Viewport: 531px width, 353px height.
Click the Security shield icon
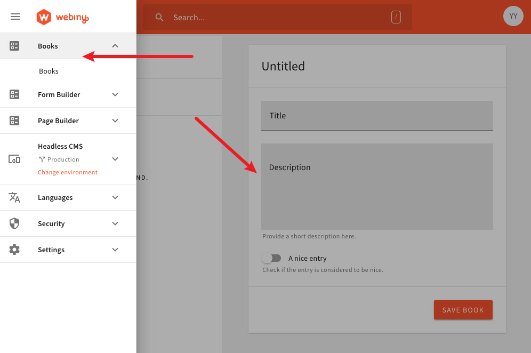coord(14,223)
